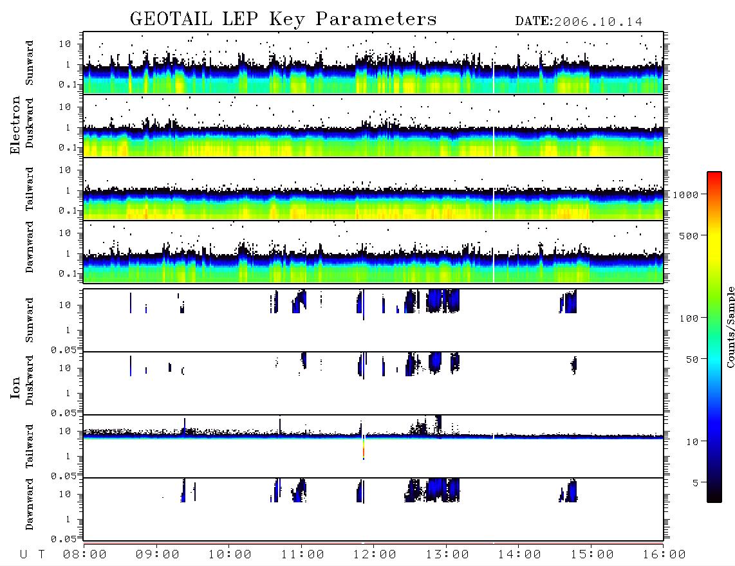Image resolution: width=735 pixels, height=566 pixels.
Task: Click the Electron Sunward axis label
Action: tap(30, 63)
